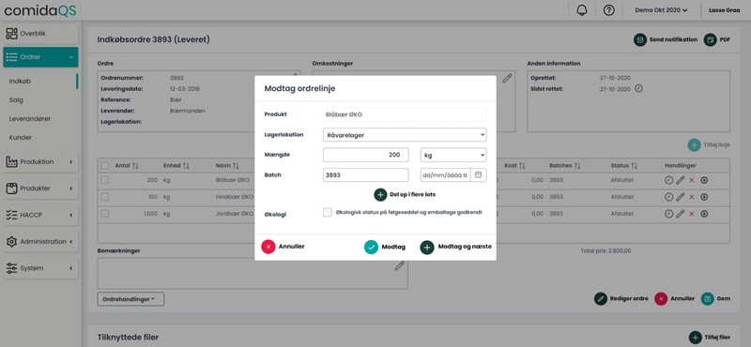
Task: Delete the Blåbær ØKO line with red X
Action: pos(692,180)
